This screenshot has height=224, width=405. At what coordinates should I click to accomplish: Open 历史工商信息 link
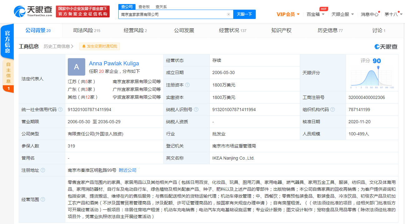coord(58,46)
